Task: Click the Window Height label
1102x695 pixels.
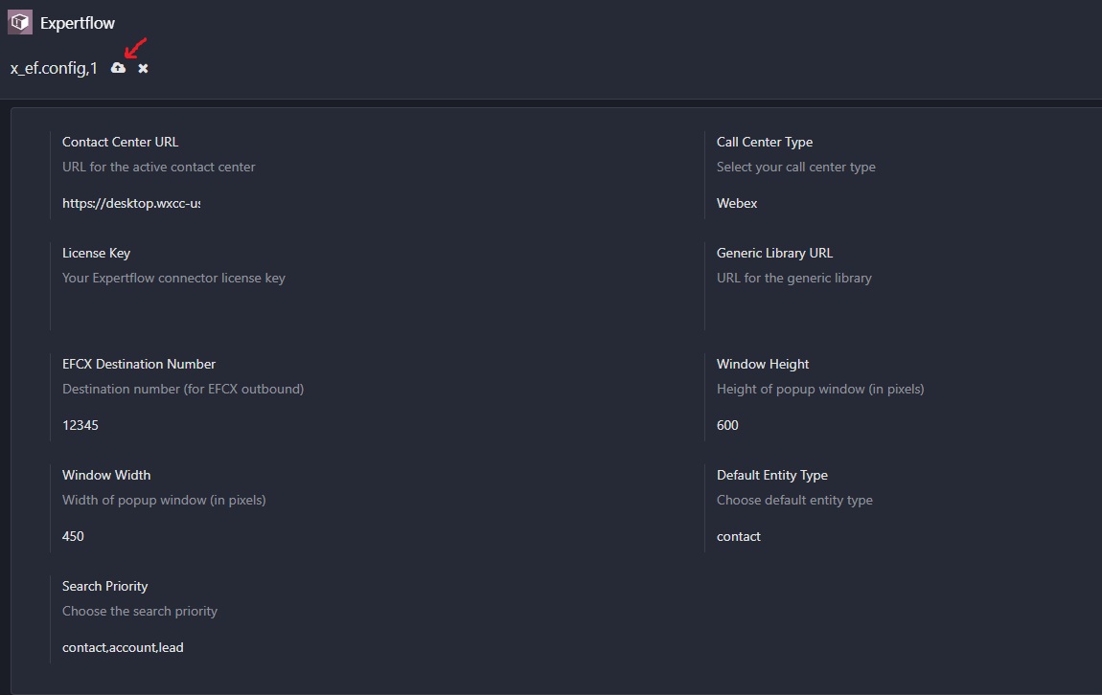Action: pos(763,364)
